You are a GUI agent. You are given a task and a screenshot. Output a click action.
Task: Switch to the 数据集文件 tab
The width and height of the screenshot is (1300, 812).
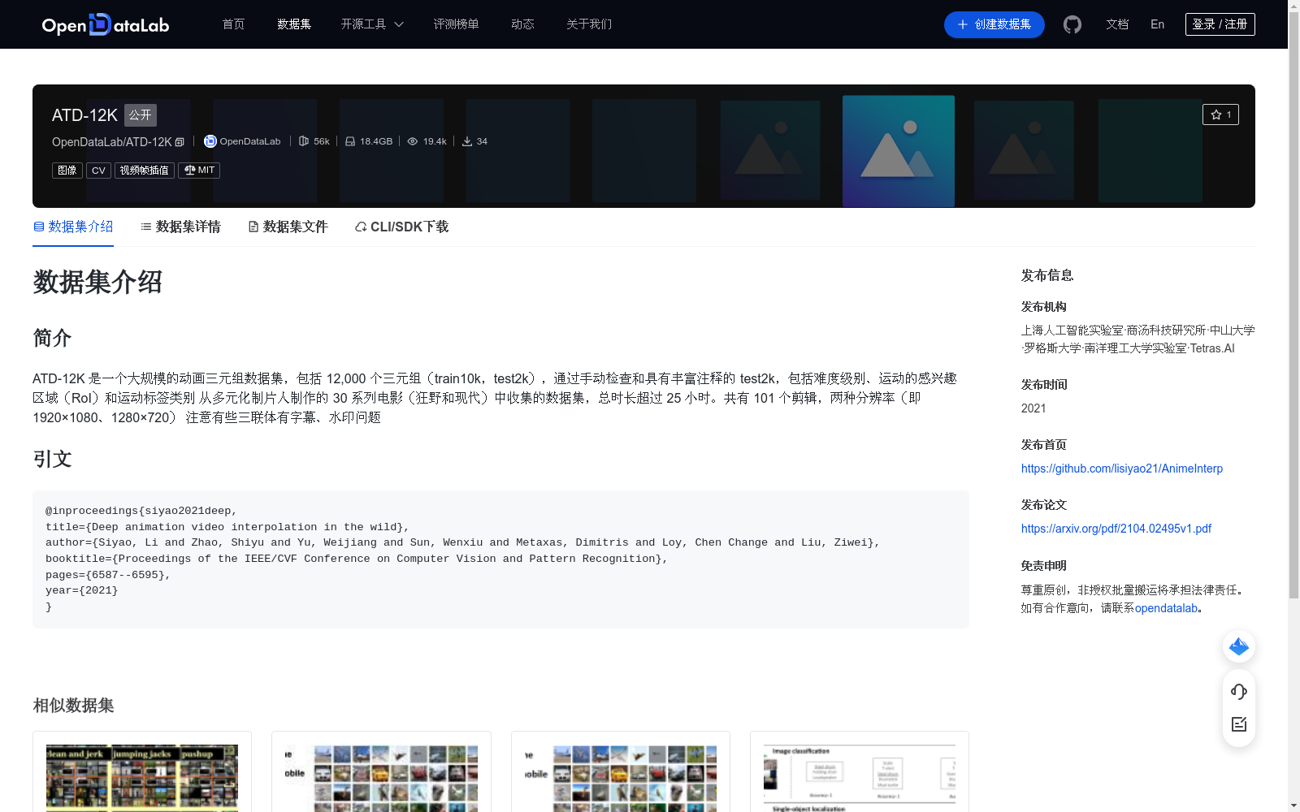pos(288,227)
